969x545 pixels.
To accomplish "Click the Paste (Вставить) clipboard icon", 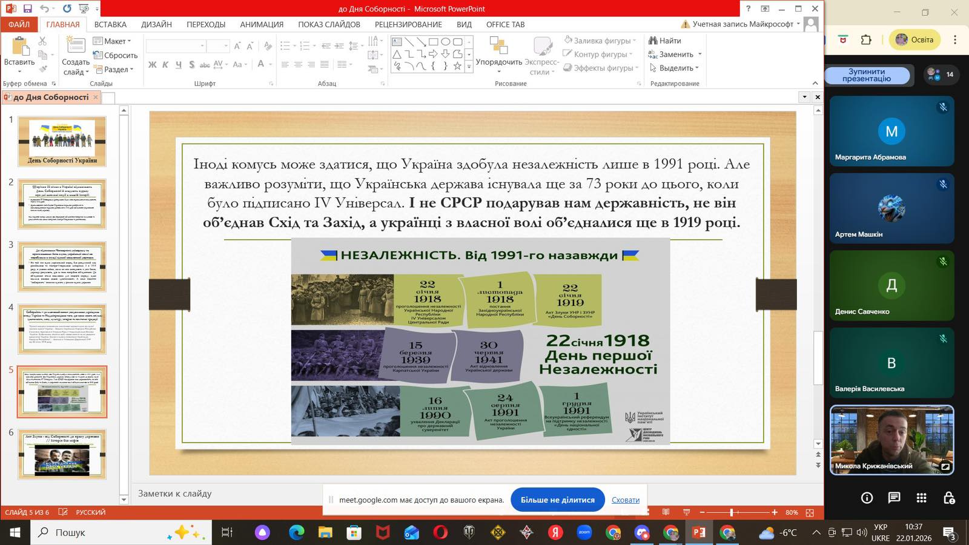I will click(x=19, y=47).
